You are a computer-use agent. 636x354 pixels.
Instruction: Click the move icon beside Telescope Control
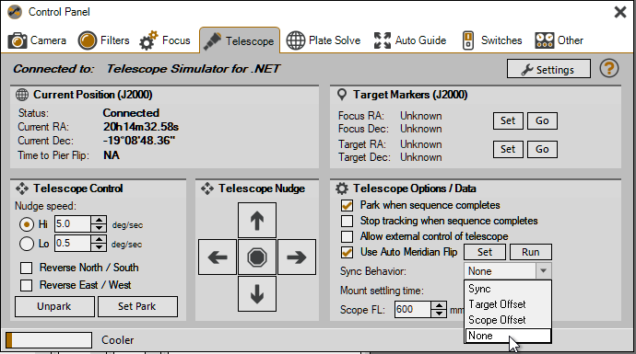pyautogui.click(x=22, y=188)
